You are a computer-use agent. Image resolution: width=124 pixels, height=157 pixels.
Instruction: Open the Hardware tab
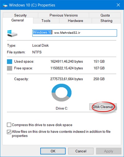[x=76, y=21]
